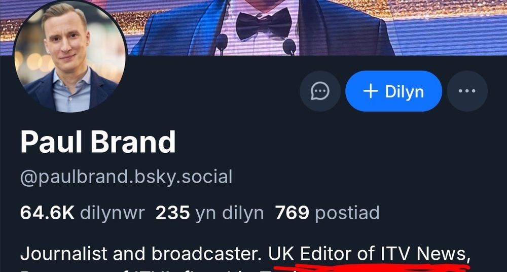Tap the plus icon inside the Dilyn button
The image size is (507, 272).
[x=371, y=92]
